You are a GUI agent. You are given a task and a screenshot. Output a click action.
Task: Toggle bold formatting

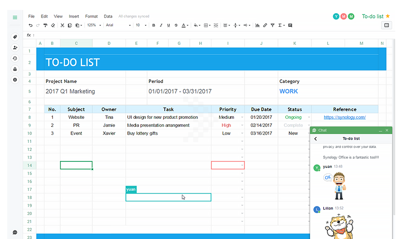tap(153, 25)
